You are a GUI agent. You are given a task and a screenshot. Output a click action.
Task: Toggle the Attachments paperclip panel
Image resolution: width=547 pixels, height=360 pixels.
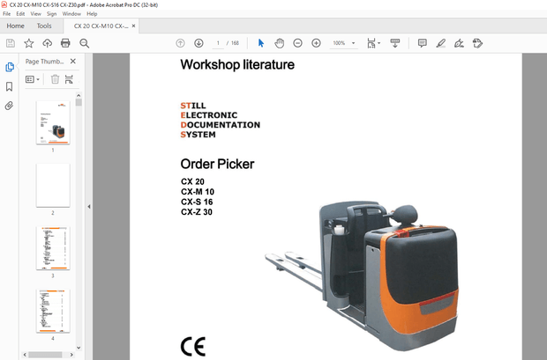10,105
